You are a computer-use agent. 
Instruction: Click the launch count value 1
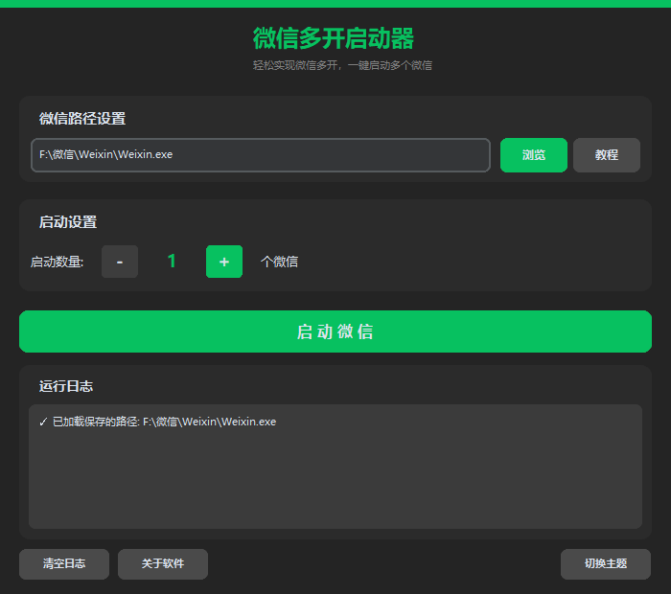click(172, 261)
